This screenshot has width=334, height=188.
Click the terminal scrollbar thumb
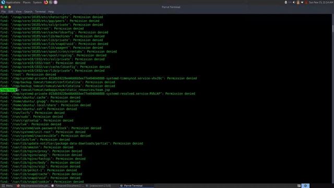333,29
